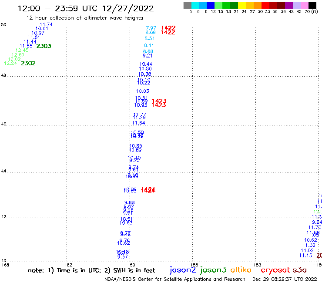This screenshot has height=283, width=322.
Task: Click the wave height value 10.80
Action: (x=145, y=69)
